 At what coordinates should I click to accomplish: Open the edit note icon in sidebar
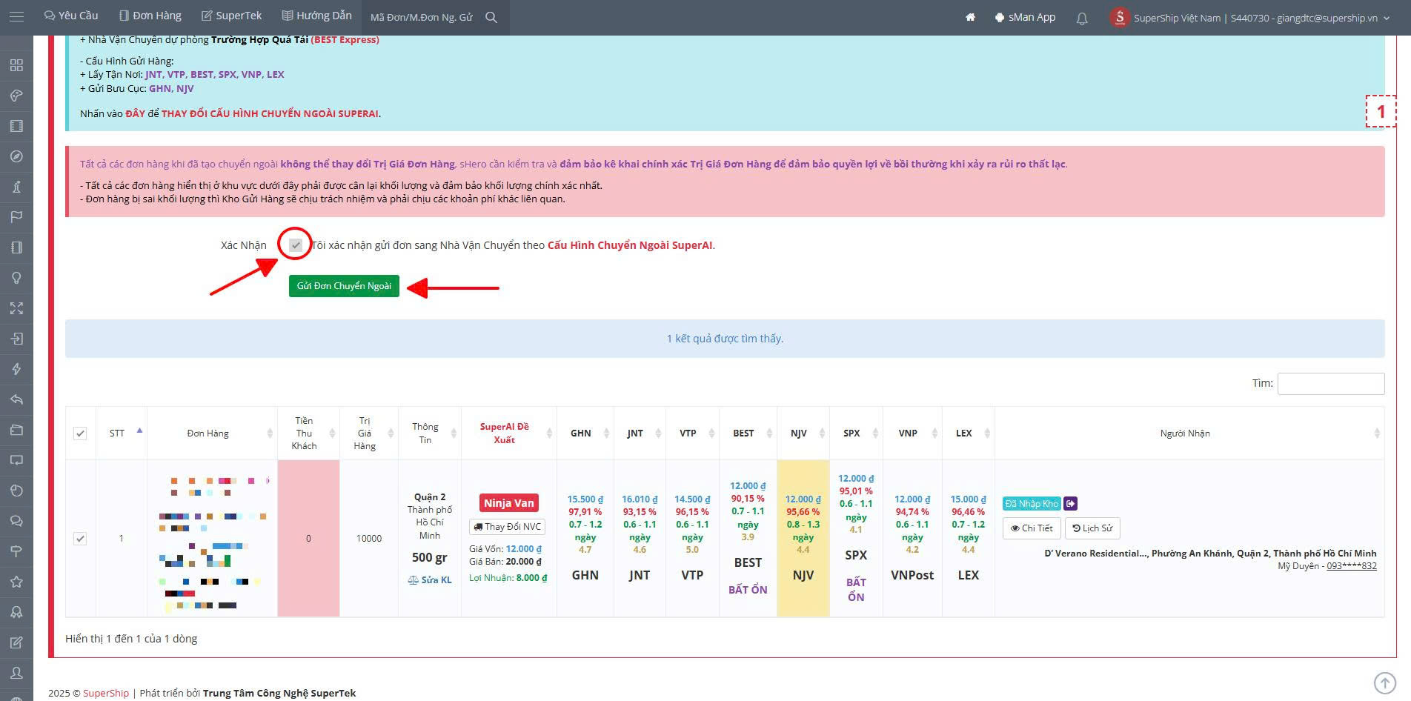point(16,642)
